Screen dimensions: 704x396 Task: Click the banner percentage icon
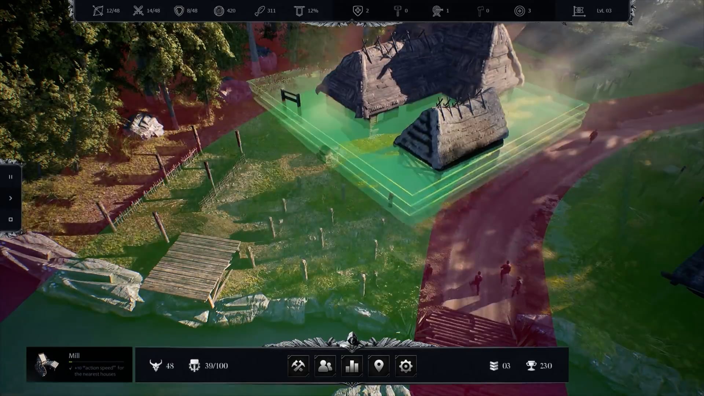pos(299,11)
